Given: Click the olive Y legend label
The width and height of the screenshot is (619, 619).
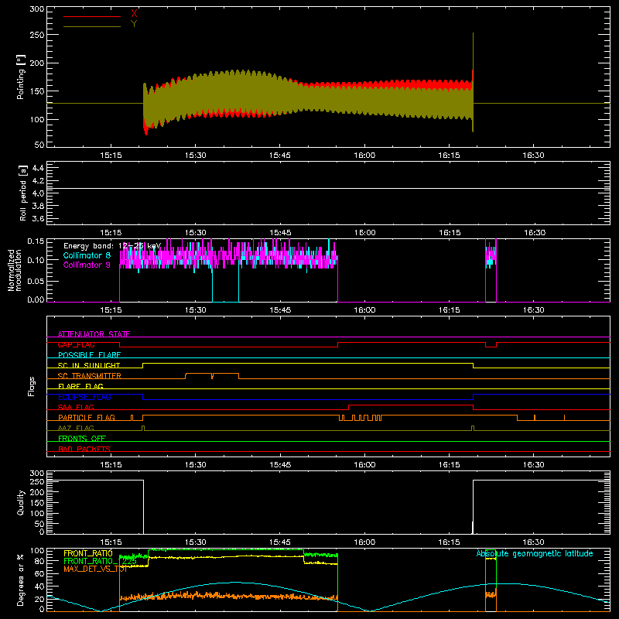Looking at the screenshot, I should 134,24.
